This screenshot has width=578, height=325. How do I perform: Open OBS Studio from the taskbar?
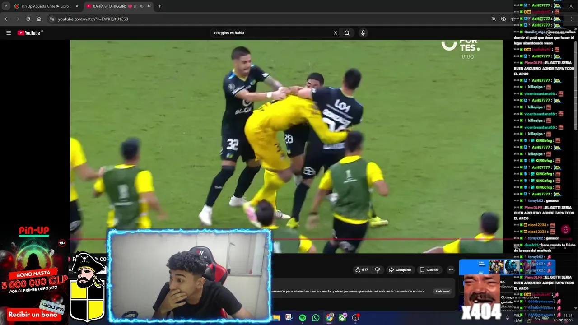[356, 318]
